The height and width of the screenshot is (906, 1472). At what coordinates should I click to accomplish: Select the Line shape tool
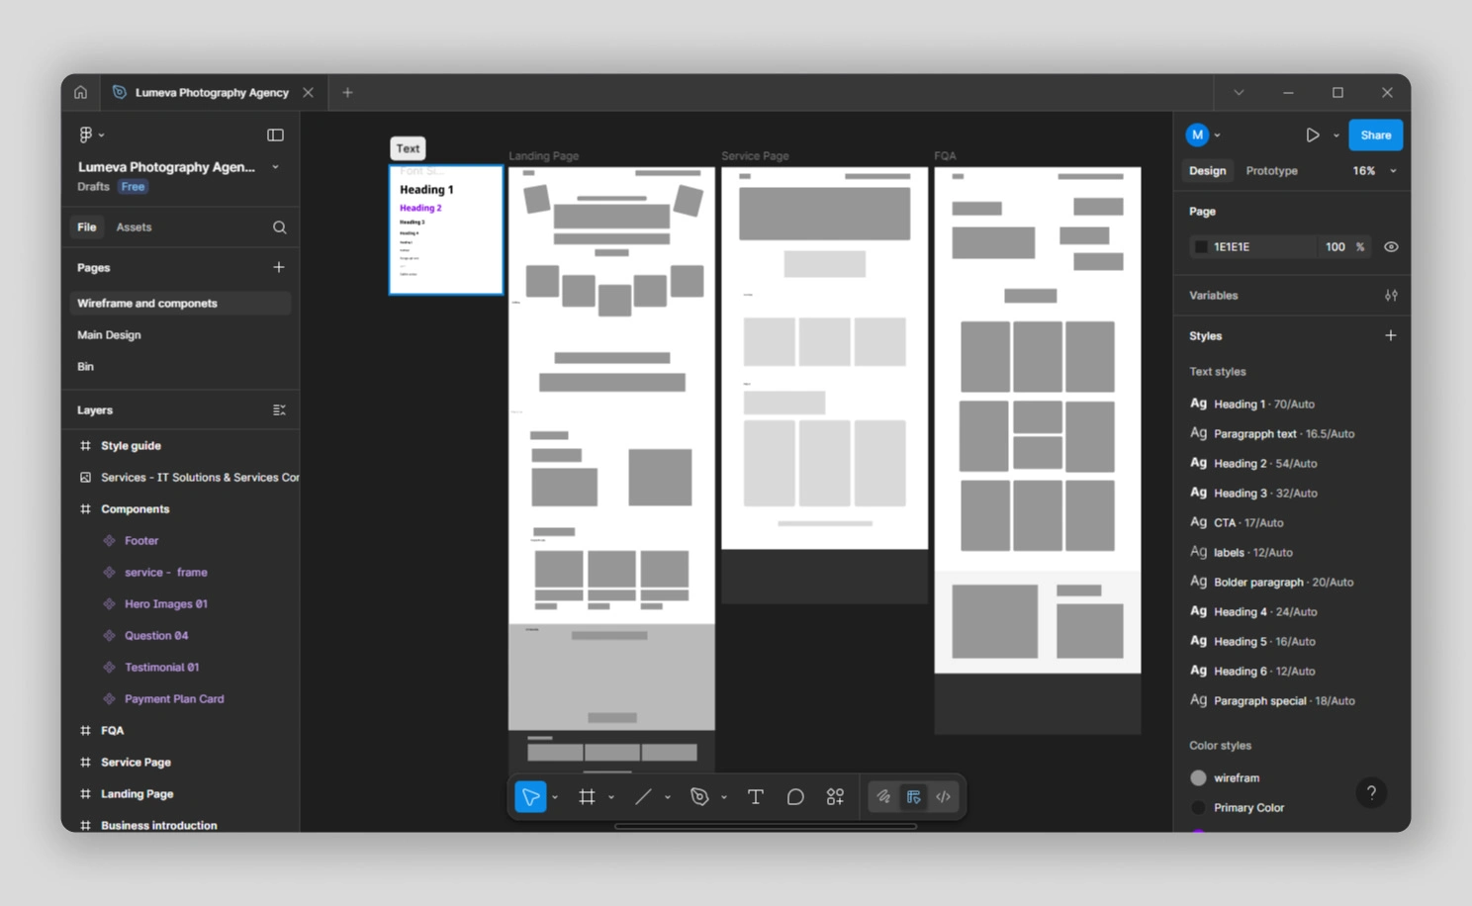point(643,796)
